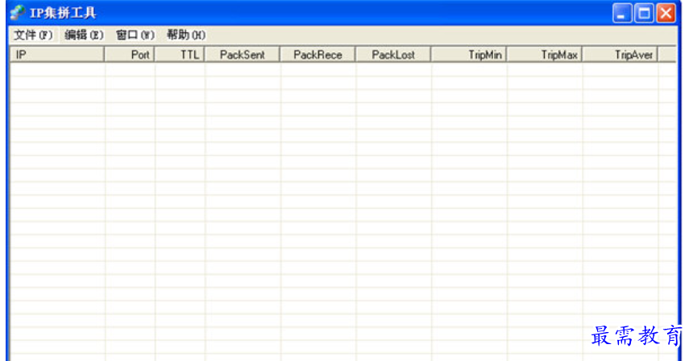Sort by the TTL column header
Viewport: 689px width, 361px height.
[x=179, y=55]
